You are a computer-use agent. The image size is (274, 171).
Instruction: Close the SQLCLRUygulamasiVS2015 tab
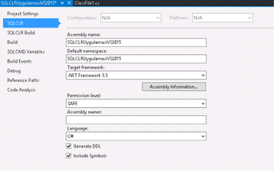[x=69, y=3]
